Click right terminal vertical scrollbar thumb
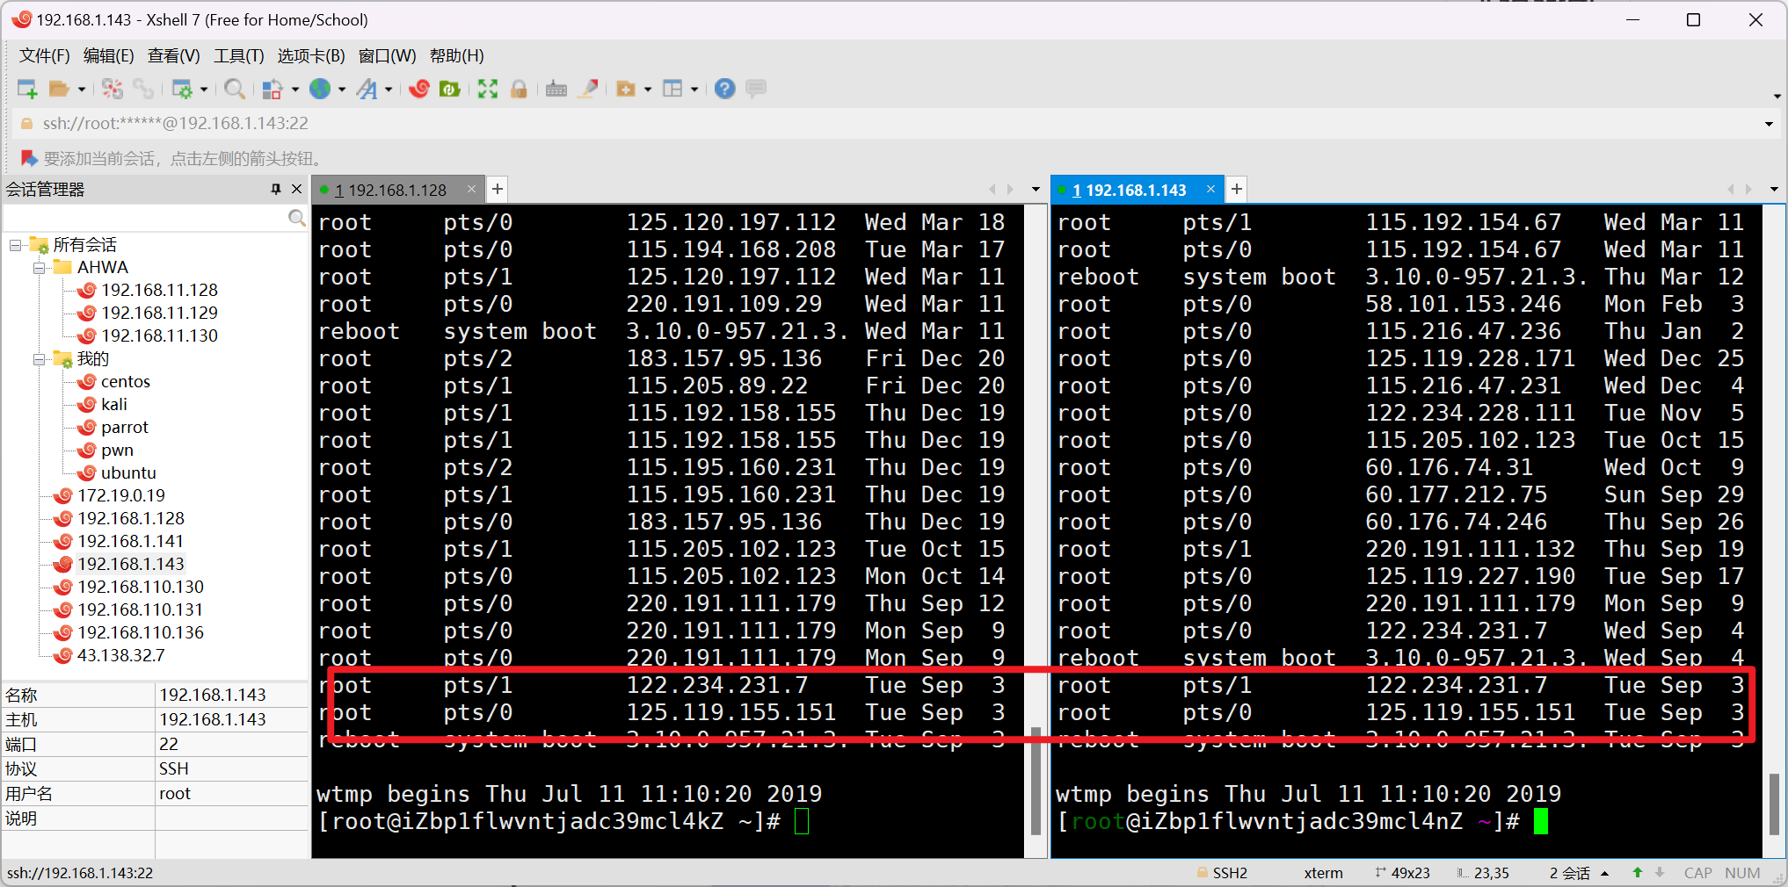 click(x=1775, y=804)
